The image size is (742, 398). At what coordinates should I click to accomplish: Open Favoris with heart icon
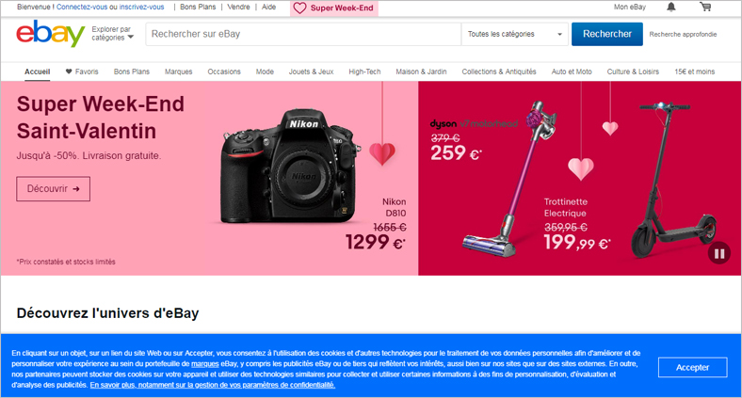82,72
